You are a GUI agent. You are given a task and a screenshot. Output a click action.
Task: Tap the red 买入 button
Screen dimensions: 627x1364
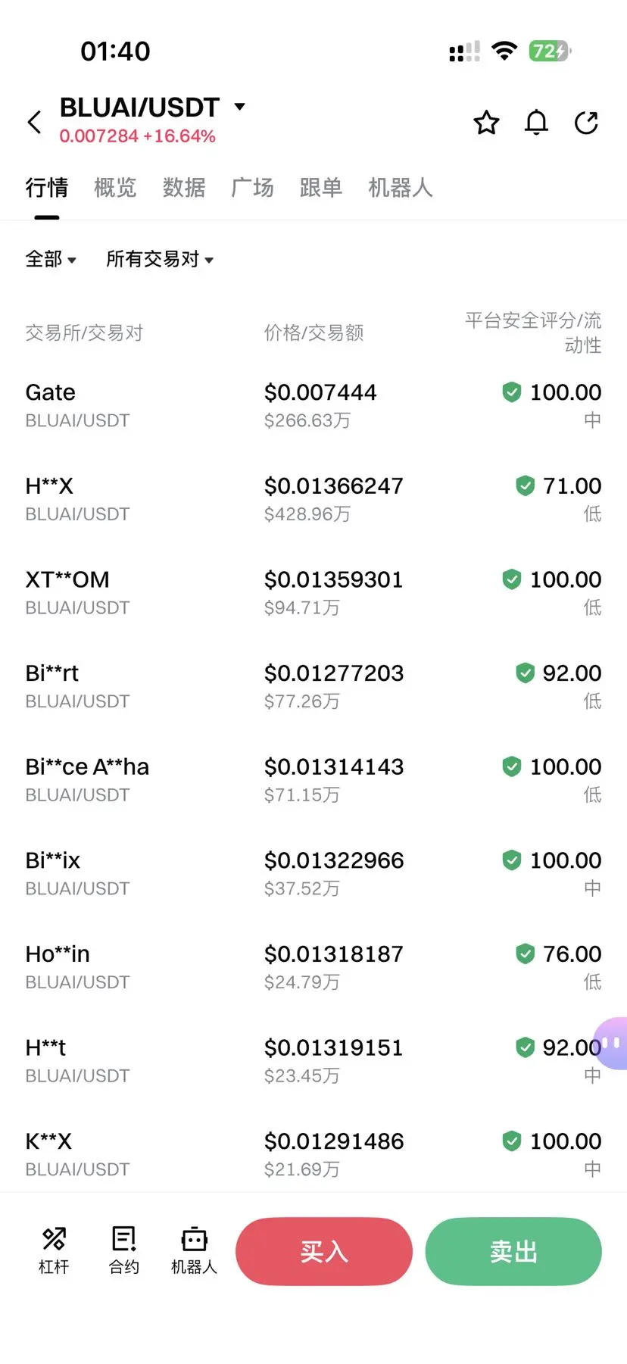324,1251
